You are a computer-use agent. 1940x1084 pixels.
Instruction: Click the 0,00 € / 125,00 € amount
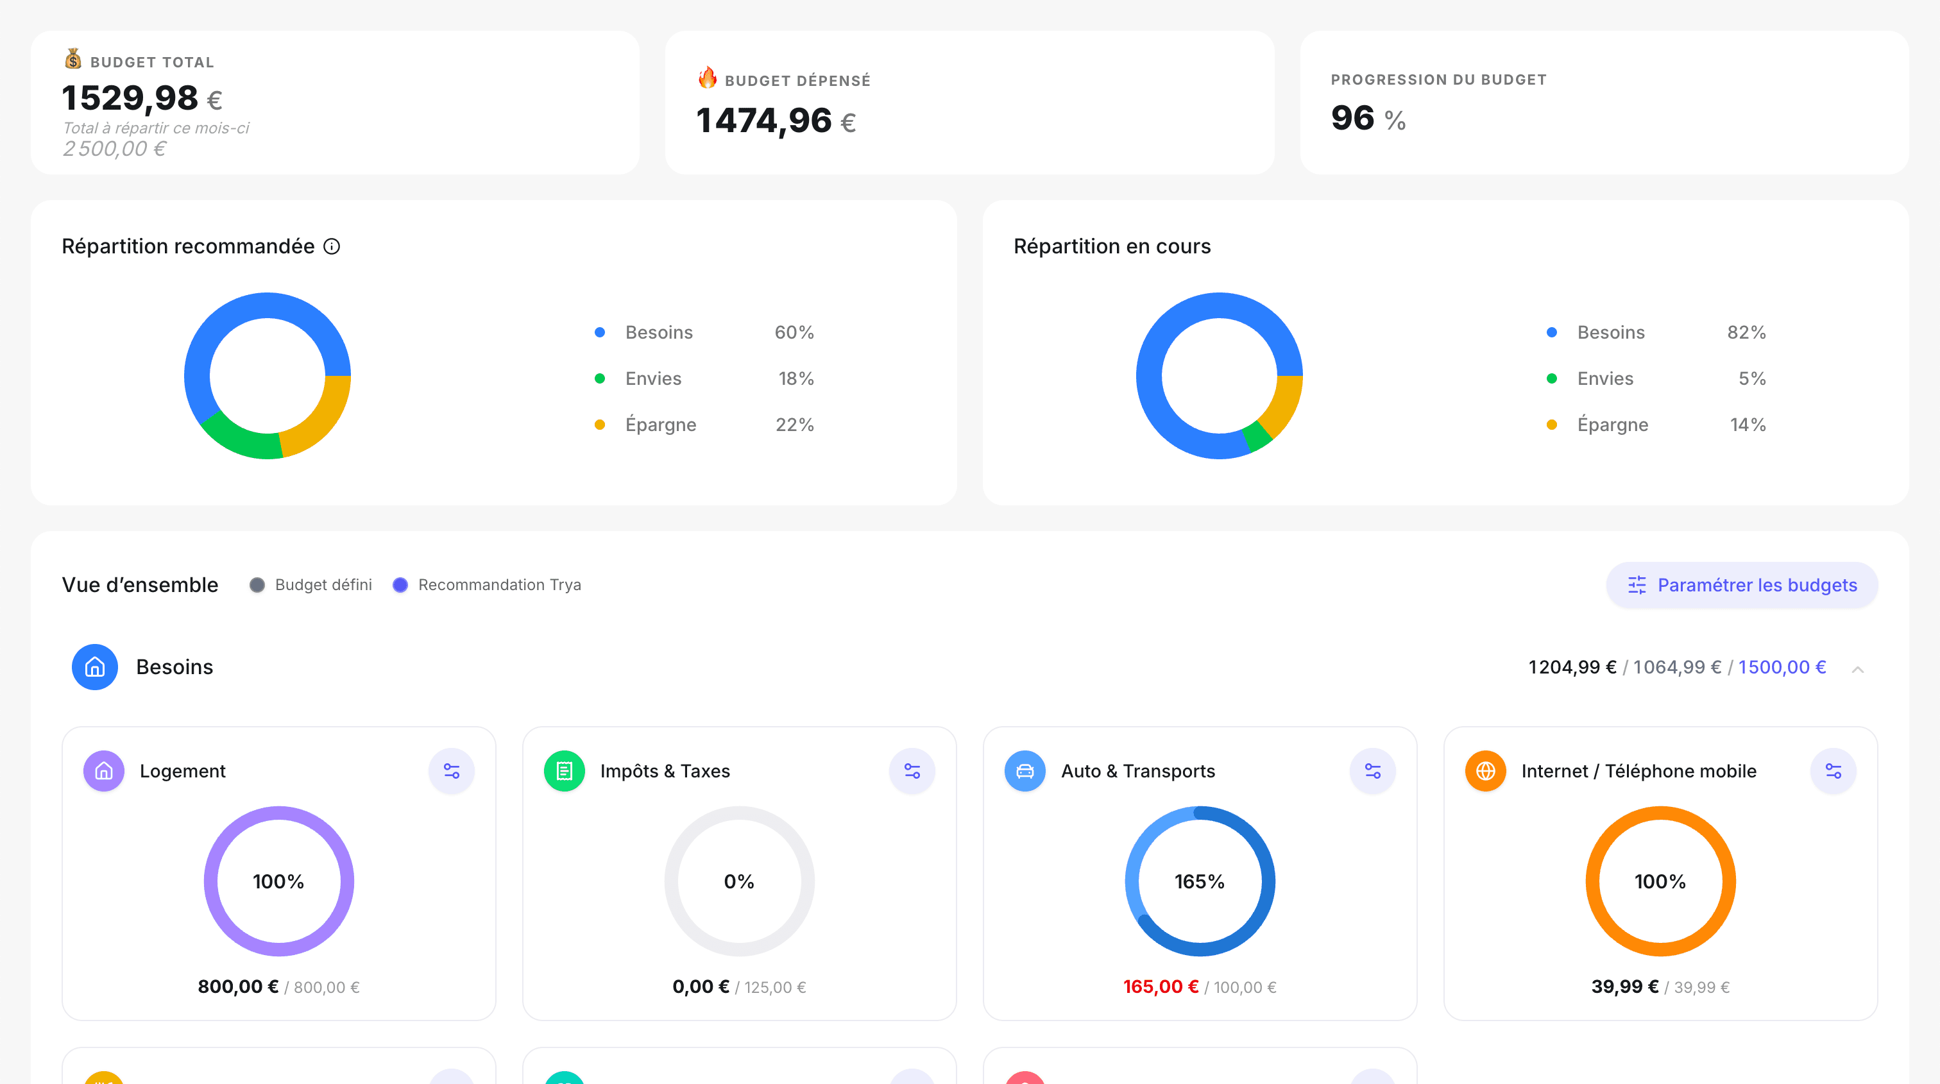[x=740, y=987]
